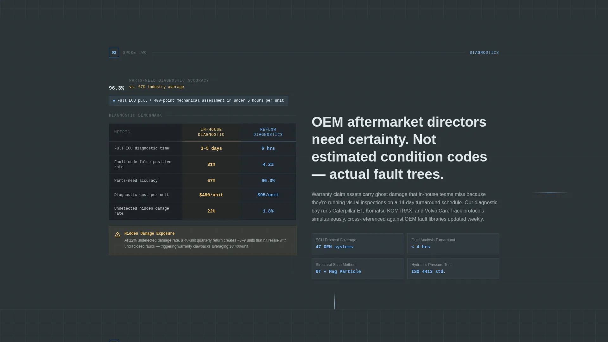Viewport: 608px width, 342px height.
Task: Click the '< 4 hrs' value
Action: point(421,247)
